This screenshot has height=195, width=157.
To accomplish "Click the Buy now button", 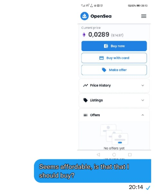I will pyautogui.click(x=114, y=46).
